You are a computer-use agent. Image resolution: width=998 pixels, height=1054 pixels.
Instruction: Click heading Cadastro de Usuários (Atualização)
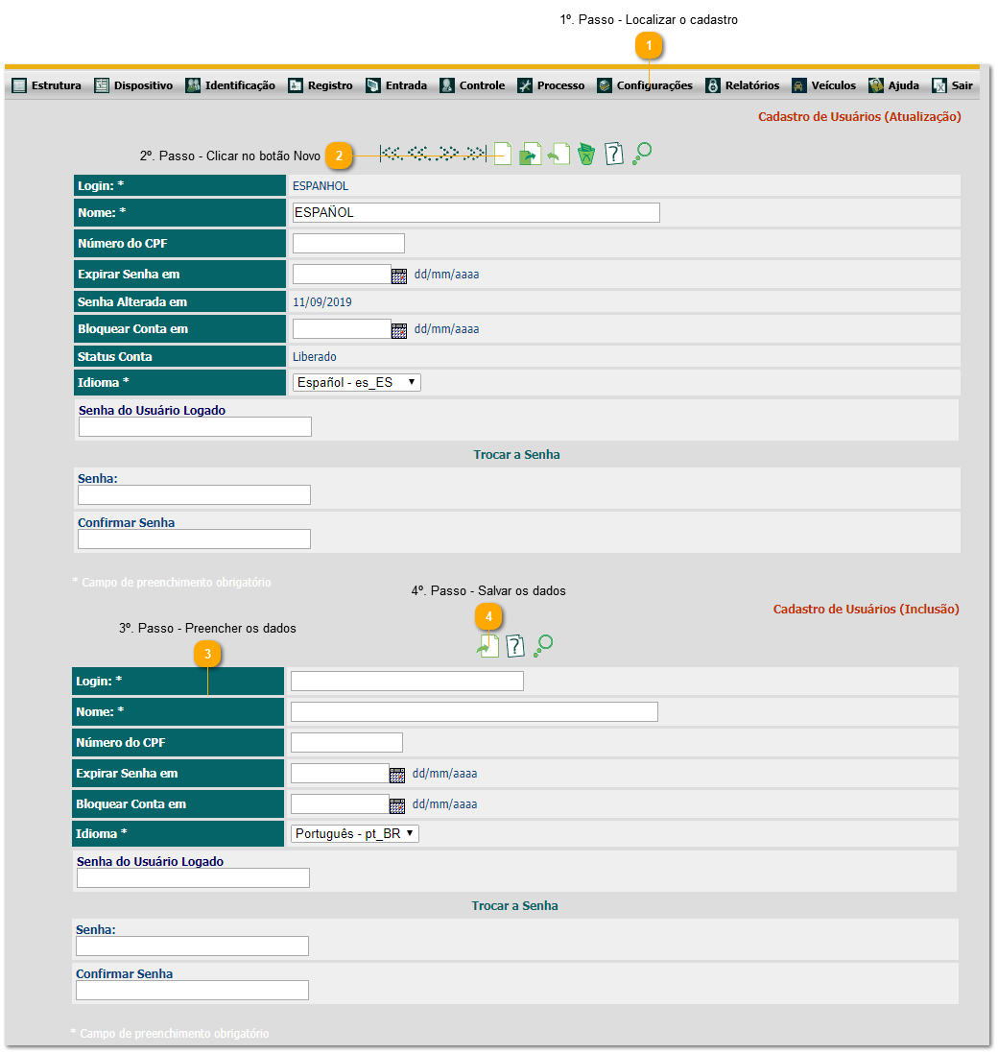[860, 117]
